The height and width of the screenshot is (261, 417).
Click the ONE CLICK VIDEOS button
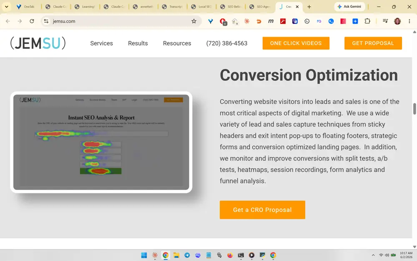click(x=296, y=43)
